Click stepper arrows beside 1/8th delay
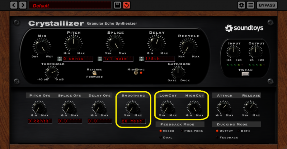287x149 pixels. pyautogui.click(x=141, y=59)
